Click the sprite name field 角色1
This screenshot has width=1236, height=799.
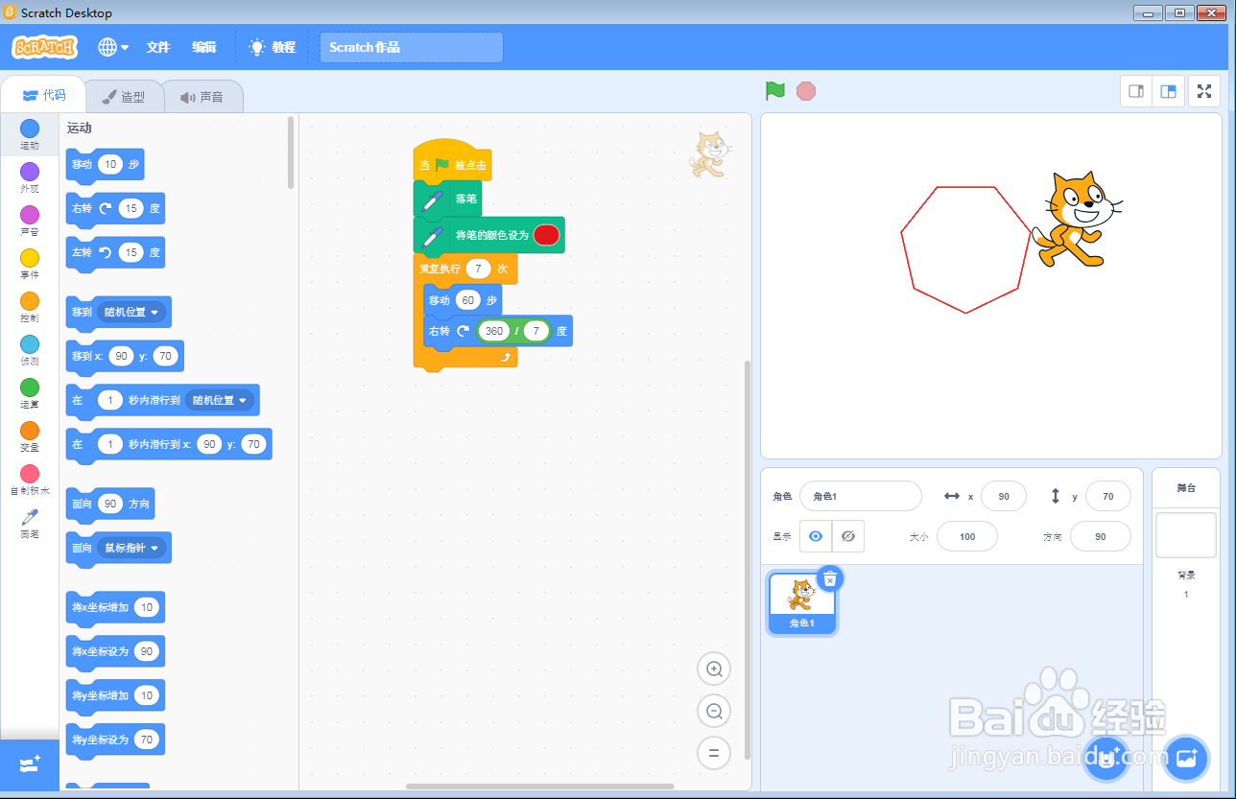tap(860, 497)
